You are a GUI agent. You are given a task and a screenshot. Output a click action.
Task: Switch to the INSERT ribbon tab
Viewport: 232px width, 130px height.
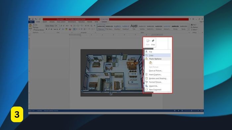pos(45,22)
